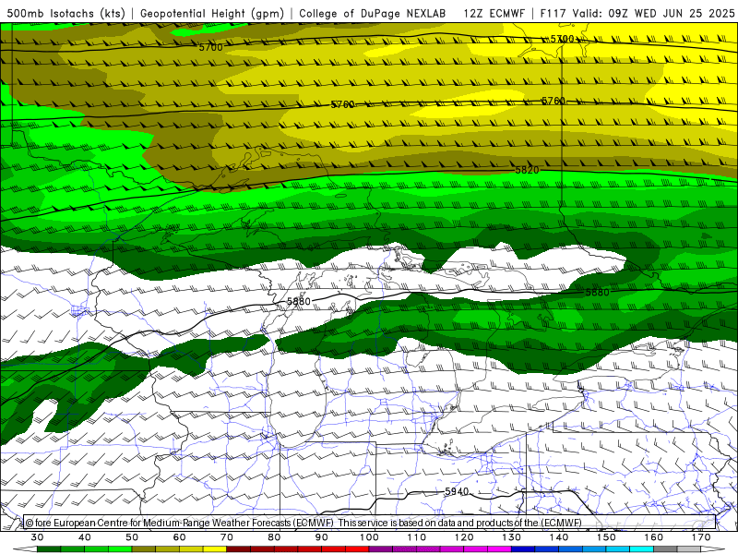Click the 160 value on the color scale
The height and width of the screenshot is (554, 738).
pyautogui.click(x=654, y=537)
